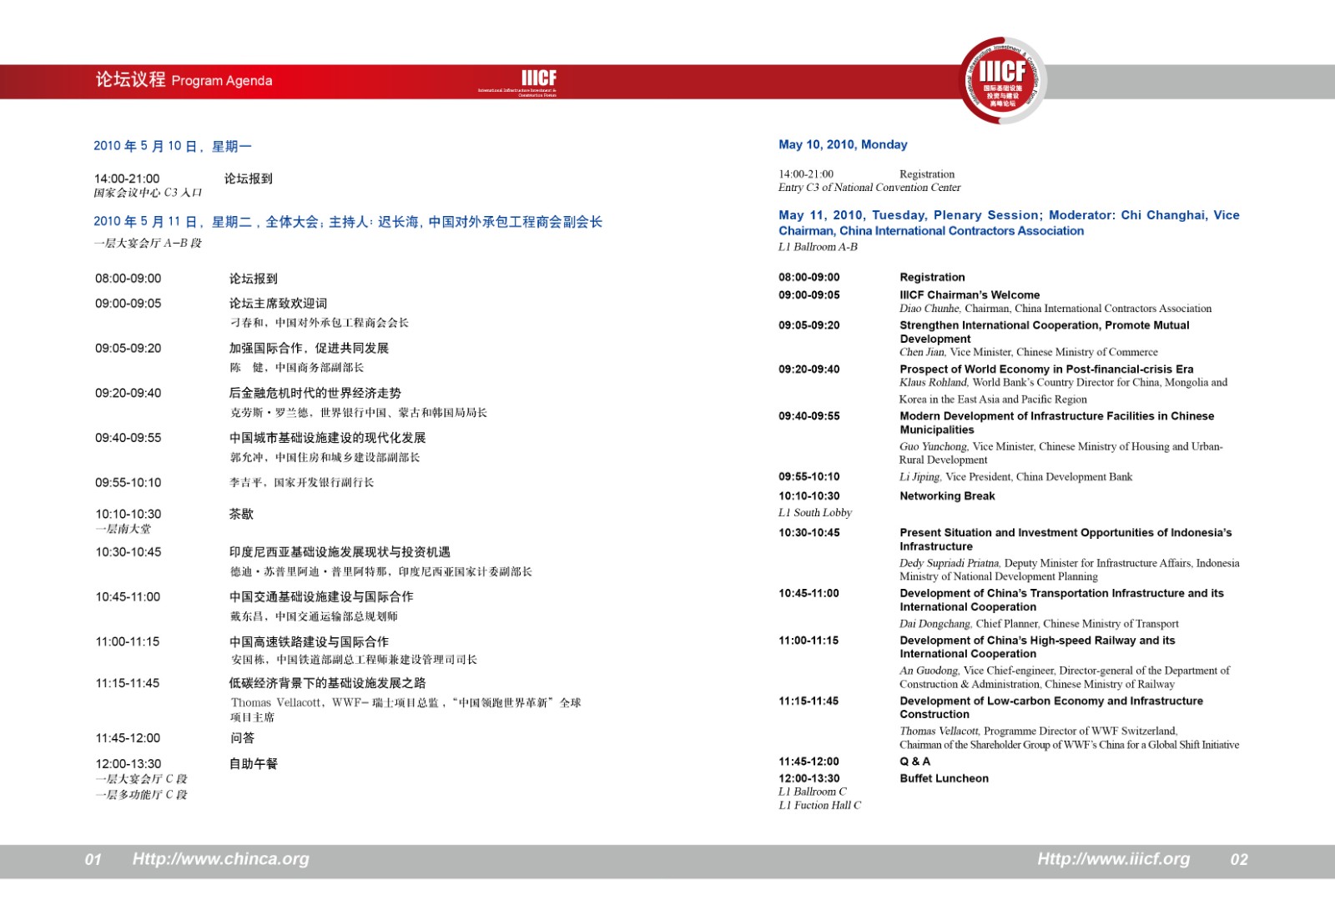Viewport: 1335px width, 905px height.
Task: Select the 'May 10, 2010, Monday' heading
Action: [x=843, y=144]
